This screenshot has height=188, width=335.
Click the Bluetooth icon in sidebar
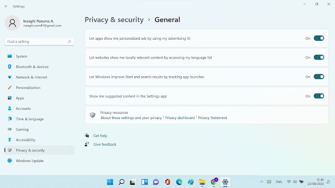click(x=9, y=66)
